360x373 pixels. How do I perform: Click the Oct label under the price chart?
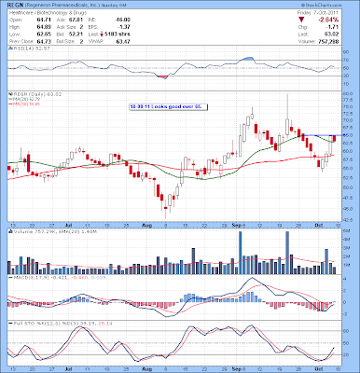318,225
